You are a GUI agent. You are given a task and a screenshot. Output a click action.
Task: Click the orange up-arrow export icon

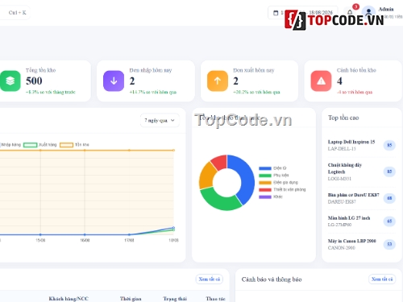point(218,81)
